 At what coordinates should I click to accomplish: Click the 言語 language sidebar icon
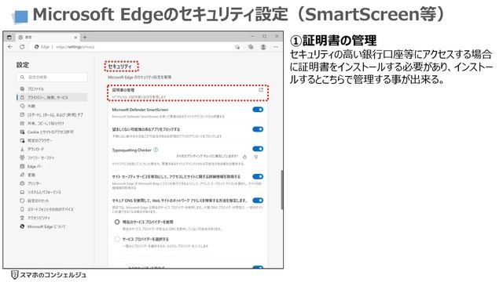click(22, 175)
